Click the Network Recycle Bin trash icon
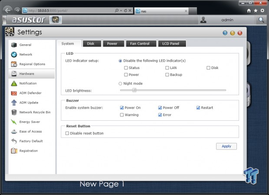269x195 pixels. pyautogui.click(x=14, y=112)
